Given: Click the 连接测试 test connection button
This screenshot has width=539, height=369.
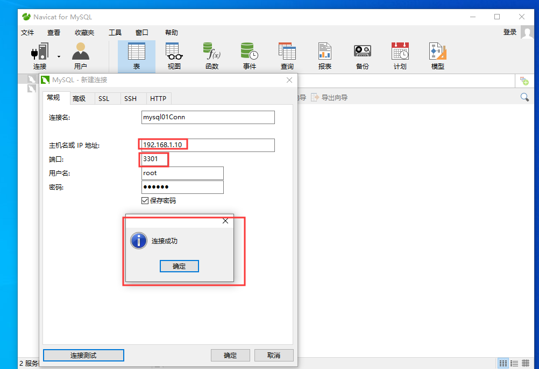Looking at the screenshot, I should click(x=83, y=355).
